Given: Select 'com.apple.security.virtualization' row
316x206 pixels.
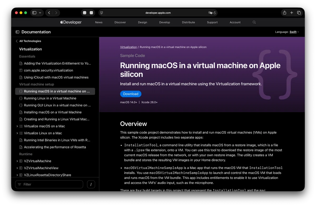Looking at the screenshot, I should (55, 70).
